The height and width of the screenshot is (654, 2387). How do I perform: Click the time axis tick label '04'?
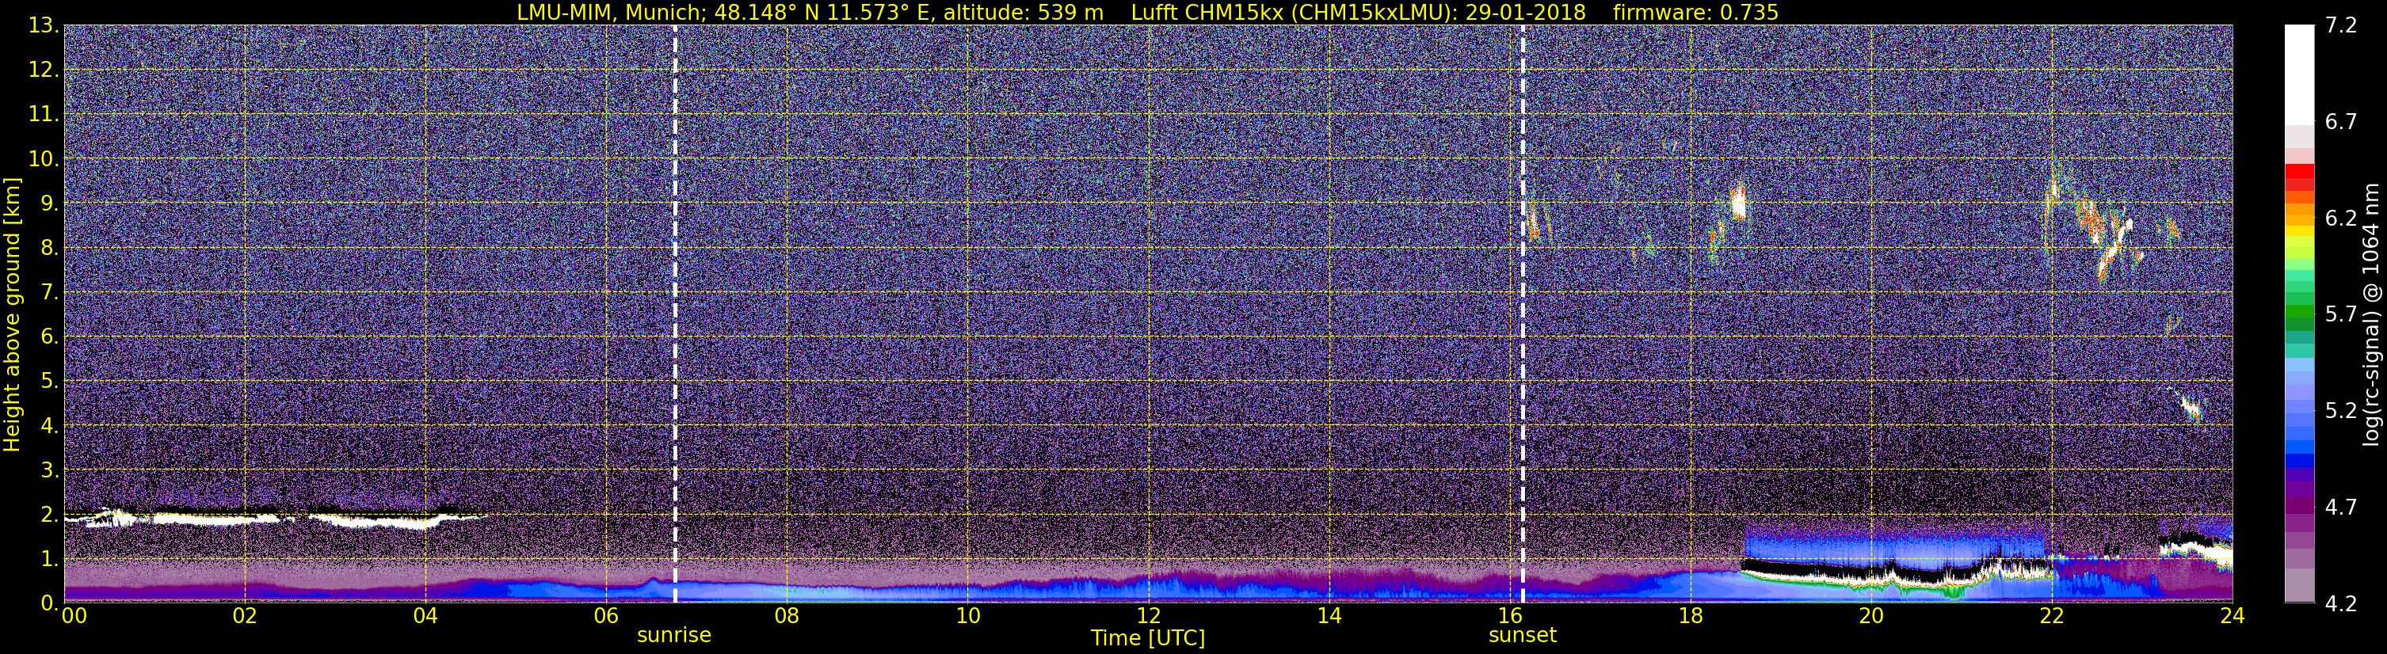pos(425,616)
